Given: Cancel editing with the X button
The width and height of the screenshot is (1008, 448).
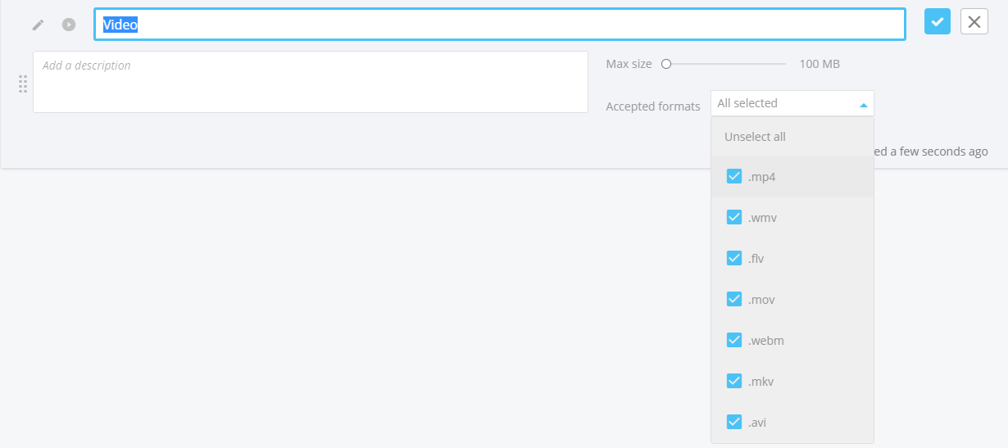Looking at the screenshot, I should pyautogui.click(x=974, y=22).
